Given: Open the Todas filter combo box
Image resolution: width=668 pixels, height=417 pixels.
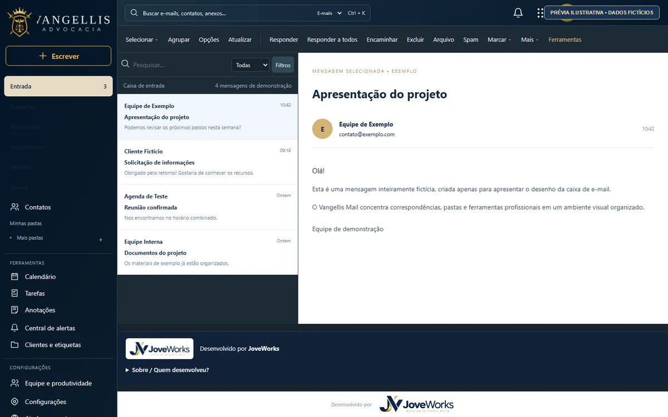Looking at the screenshot, I should point(250,65).
